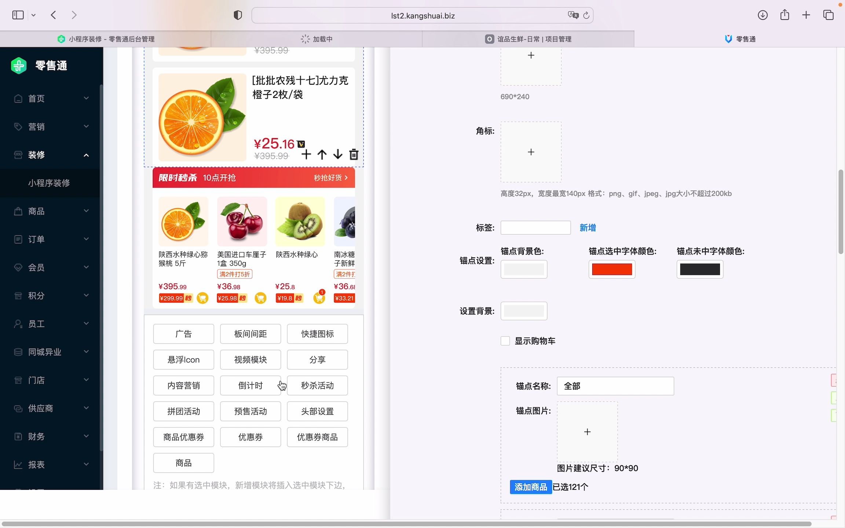Add 美国进口车厘子 to cart via cart icon
The image size is (845, 528).
(260, 298)
